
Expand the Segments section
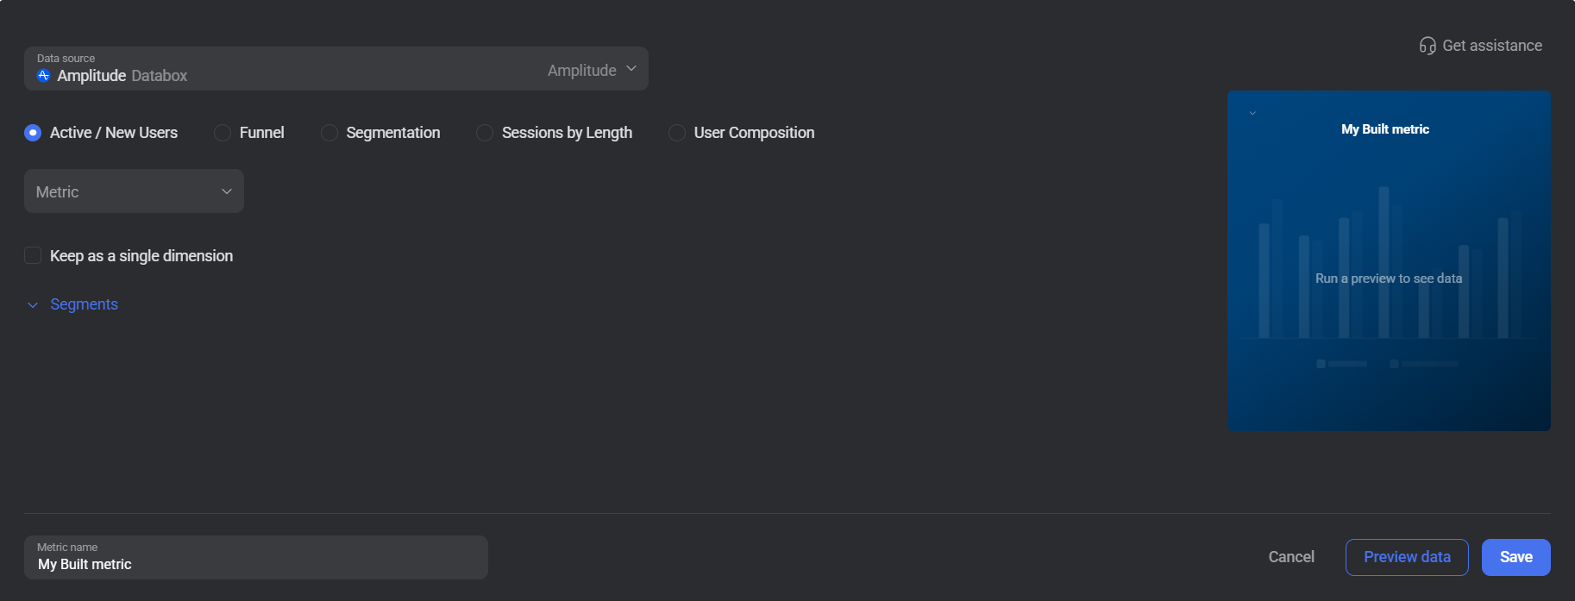(x=84, y=304)
